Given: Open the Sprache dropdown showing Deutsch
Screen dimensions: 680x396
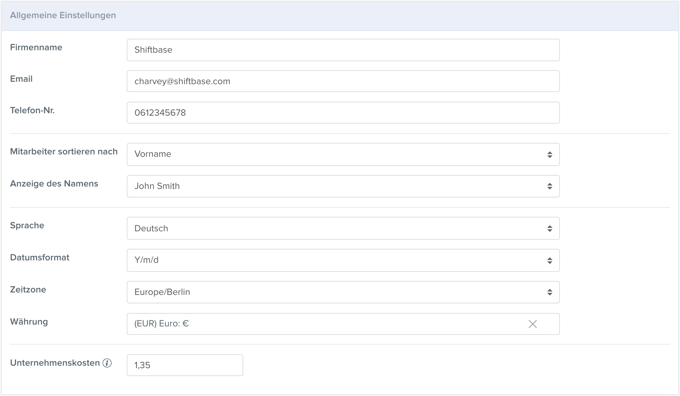Looking at the screenshot, I should point(343,228).
